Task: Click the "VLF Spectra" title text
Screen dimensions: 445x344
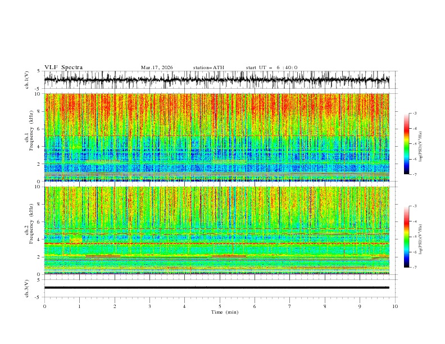Action: point(63,67)
